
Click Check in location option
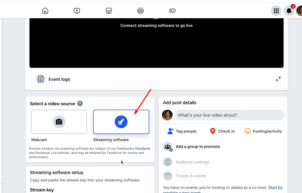pos(222,131)
